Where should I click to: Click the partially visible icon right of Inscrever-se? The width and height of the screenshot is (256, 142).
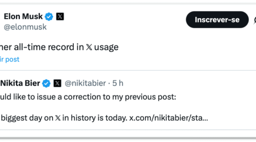pyautogui.click(x=254, y=20)
